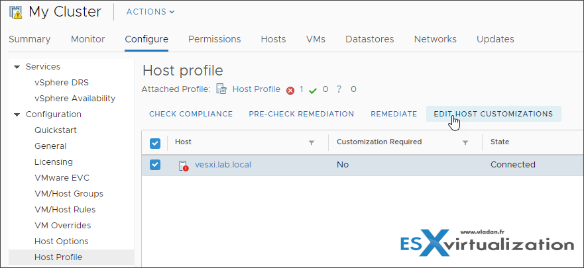Image resolution: width=584 pixels, height=268 pixels.
Task: Open the Permissions tab
Action: (x=215, y=39)
